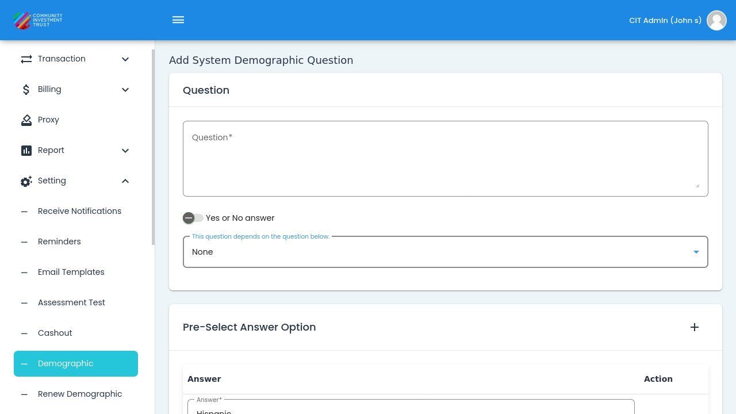Toggle the hamburger menu icon
This screenshot has width=736, height=414.
pos(178,20)
